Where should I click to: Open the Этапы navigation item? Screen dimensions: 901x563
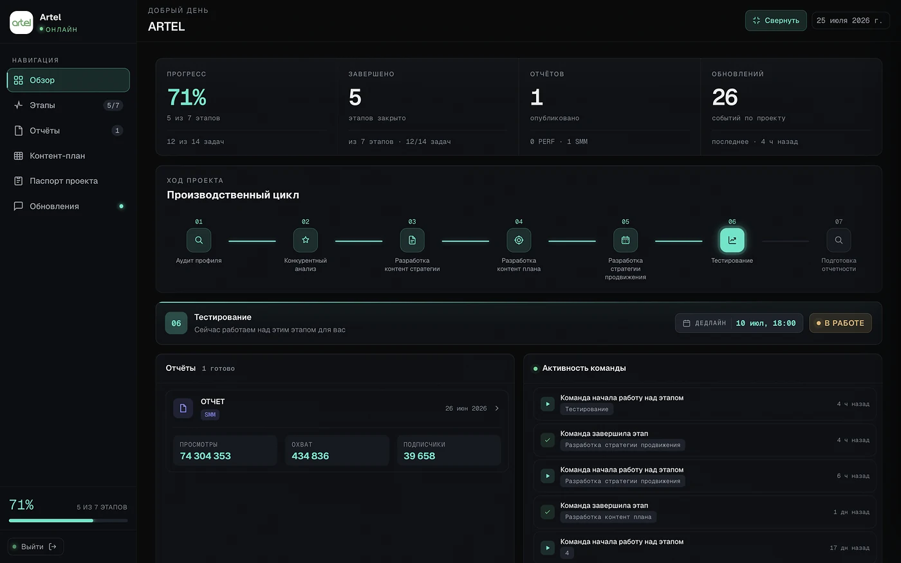click(68, 105)
